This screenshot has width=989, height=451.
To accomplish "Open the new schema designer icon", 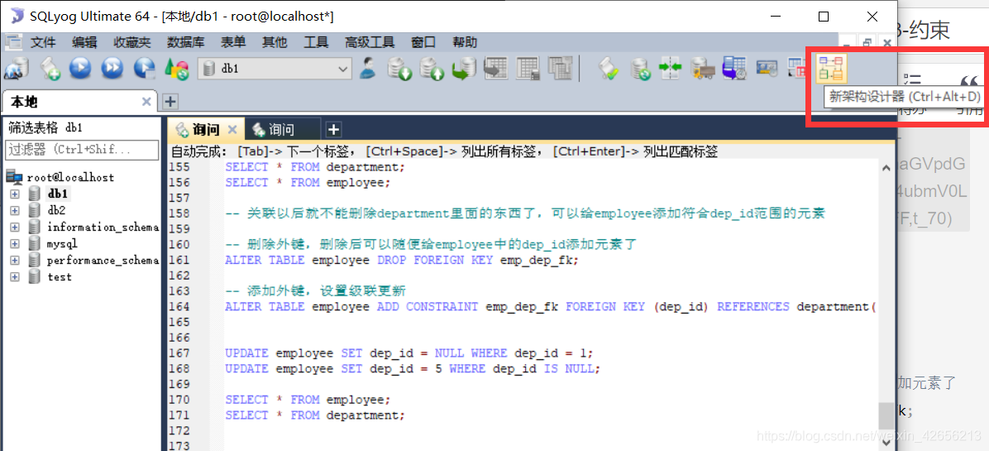I will click(x=831, y=68).
